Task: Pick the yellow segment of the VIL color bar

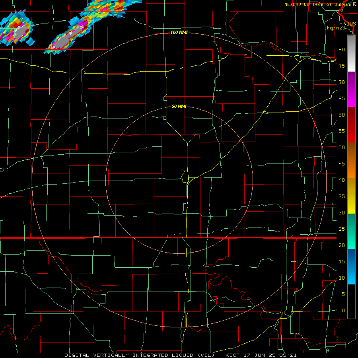Action: 351,196
